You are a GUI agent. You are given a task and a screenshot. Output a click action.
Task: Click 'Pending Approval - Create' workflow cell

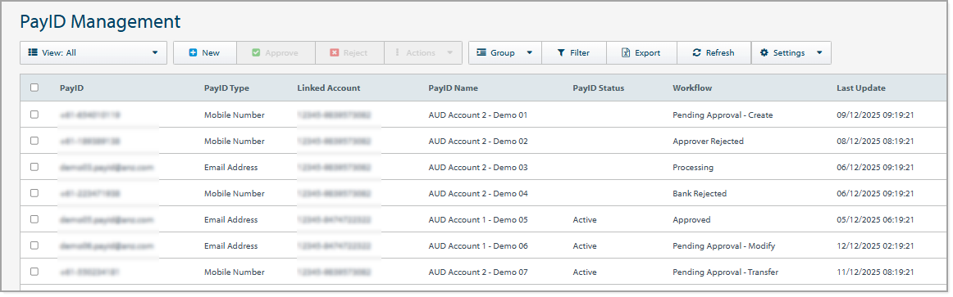pyautogui.click(x=723, y=115)
